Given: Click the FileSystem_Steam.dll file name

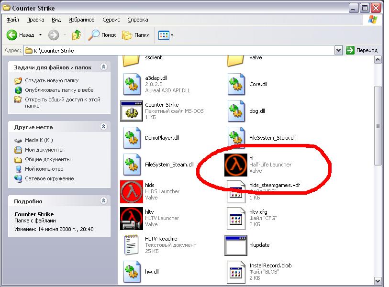Looking at the screenshot, I should pos(169,165).
